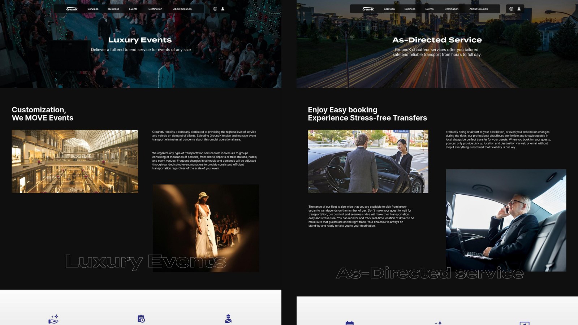Click the hand with sparkles icon
This screenshot has width=578, height=325.
click(x=53, y=319)
